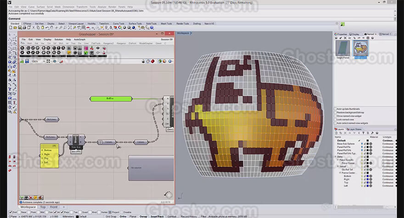Select the Single Panel named view thumbnail
404x218 pixels.
pyautogui.click(x=342, y=48)
